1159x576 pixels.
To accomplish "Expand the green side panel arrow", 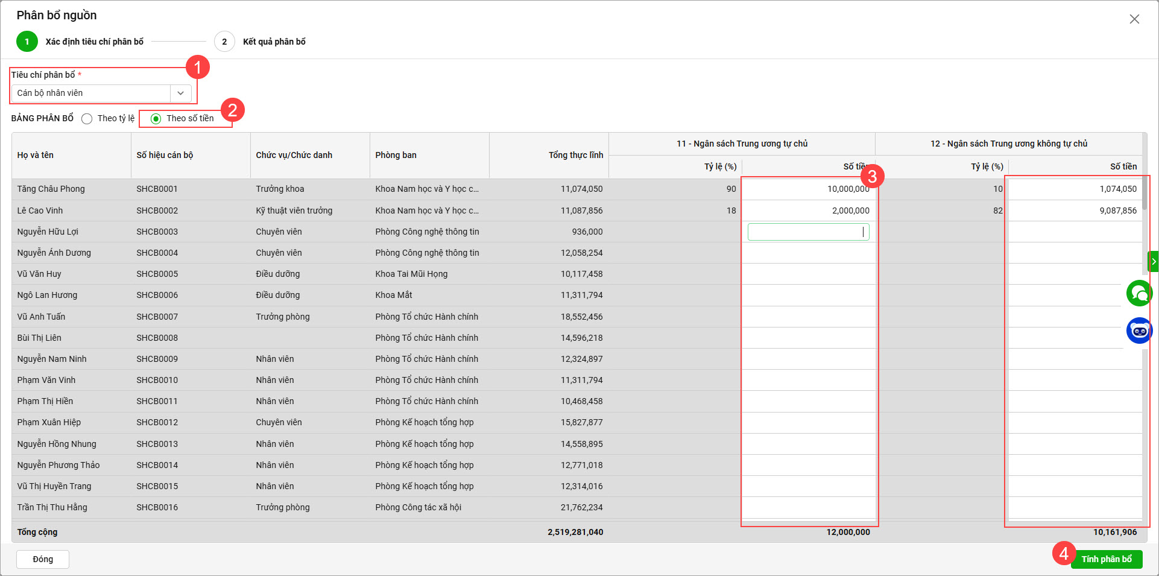I will click(x=1153, y=261).
